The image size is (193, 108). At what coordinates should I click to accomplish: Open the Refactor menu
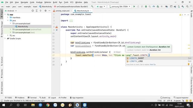tap(48, 2)
